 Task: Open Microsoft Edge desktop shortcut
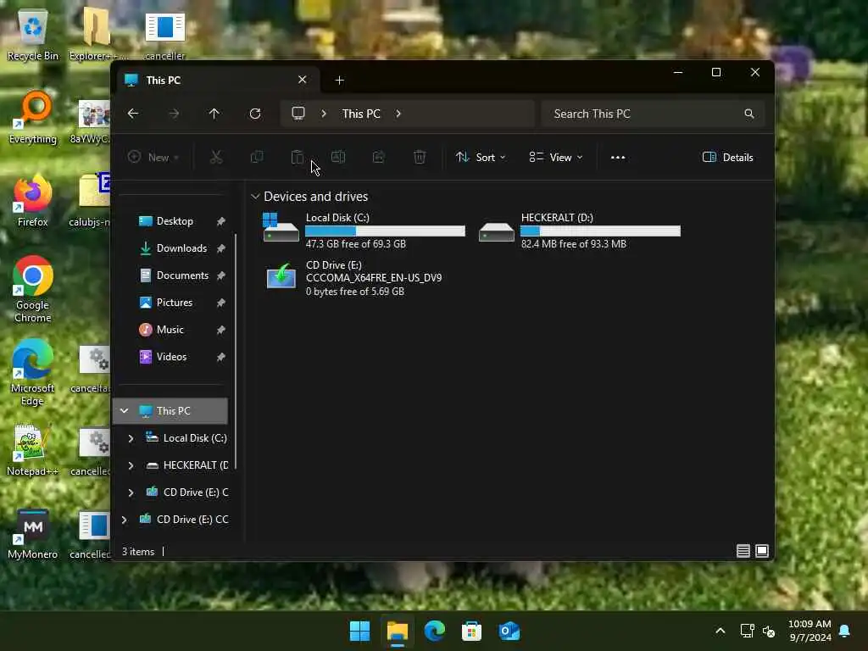click(x=33, y=372)
